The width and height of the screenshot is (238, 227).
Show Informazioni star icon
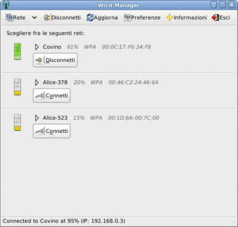click(170, 18)
